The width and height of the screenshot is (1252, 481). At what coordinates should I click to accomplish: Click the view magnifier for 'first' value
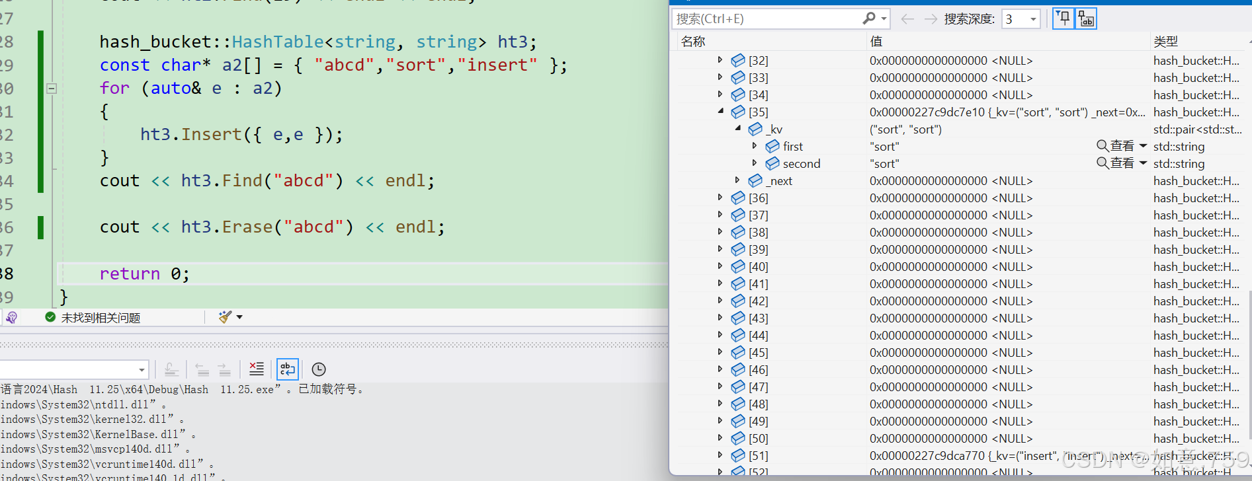coord(1103,146)
